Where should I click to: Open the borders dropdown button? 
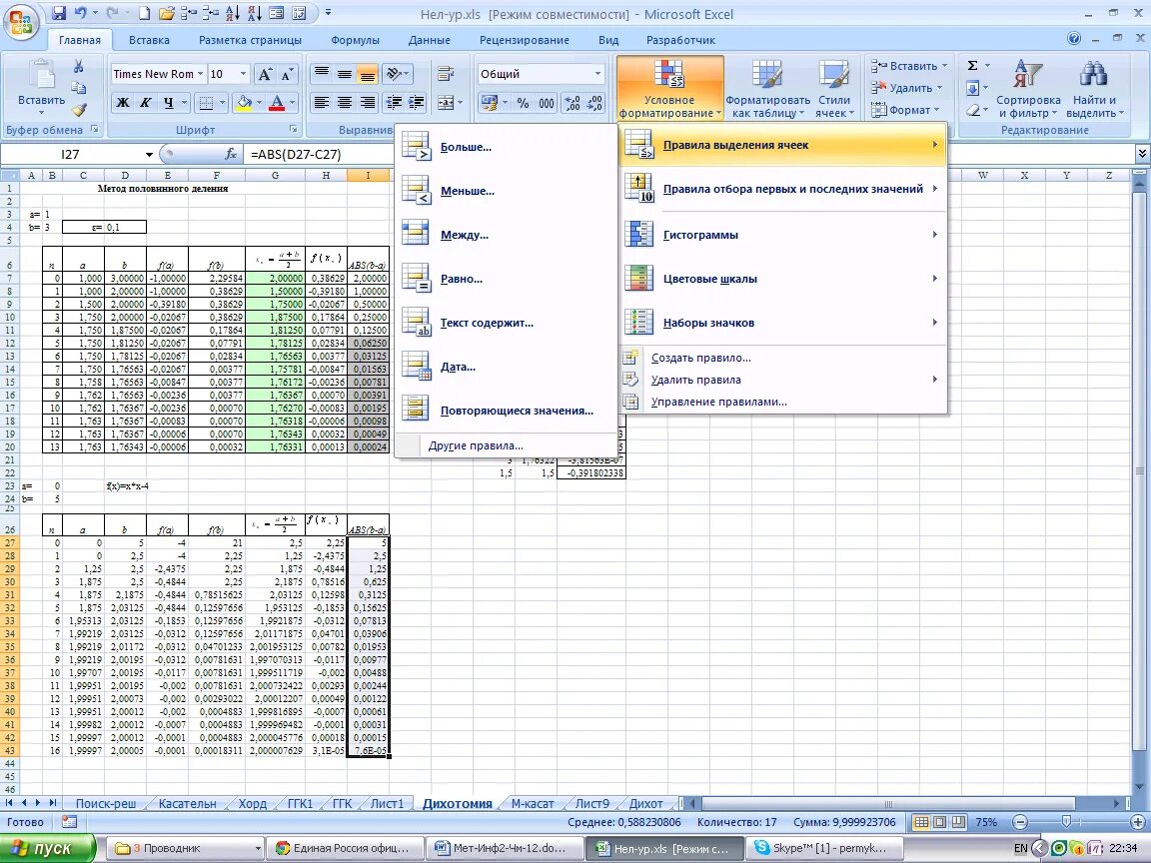click(x=222, y=103)
